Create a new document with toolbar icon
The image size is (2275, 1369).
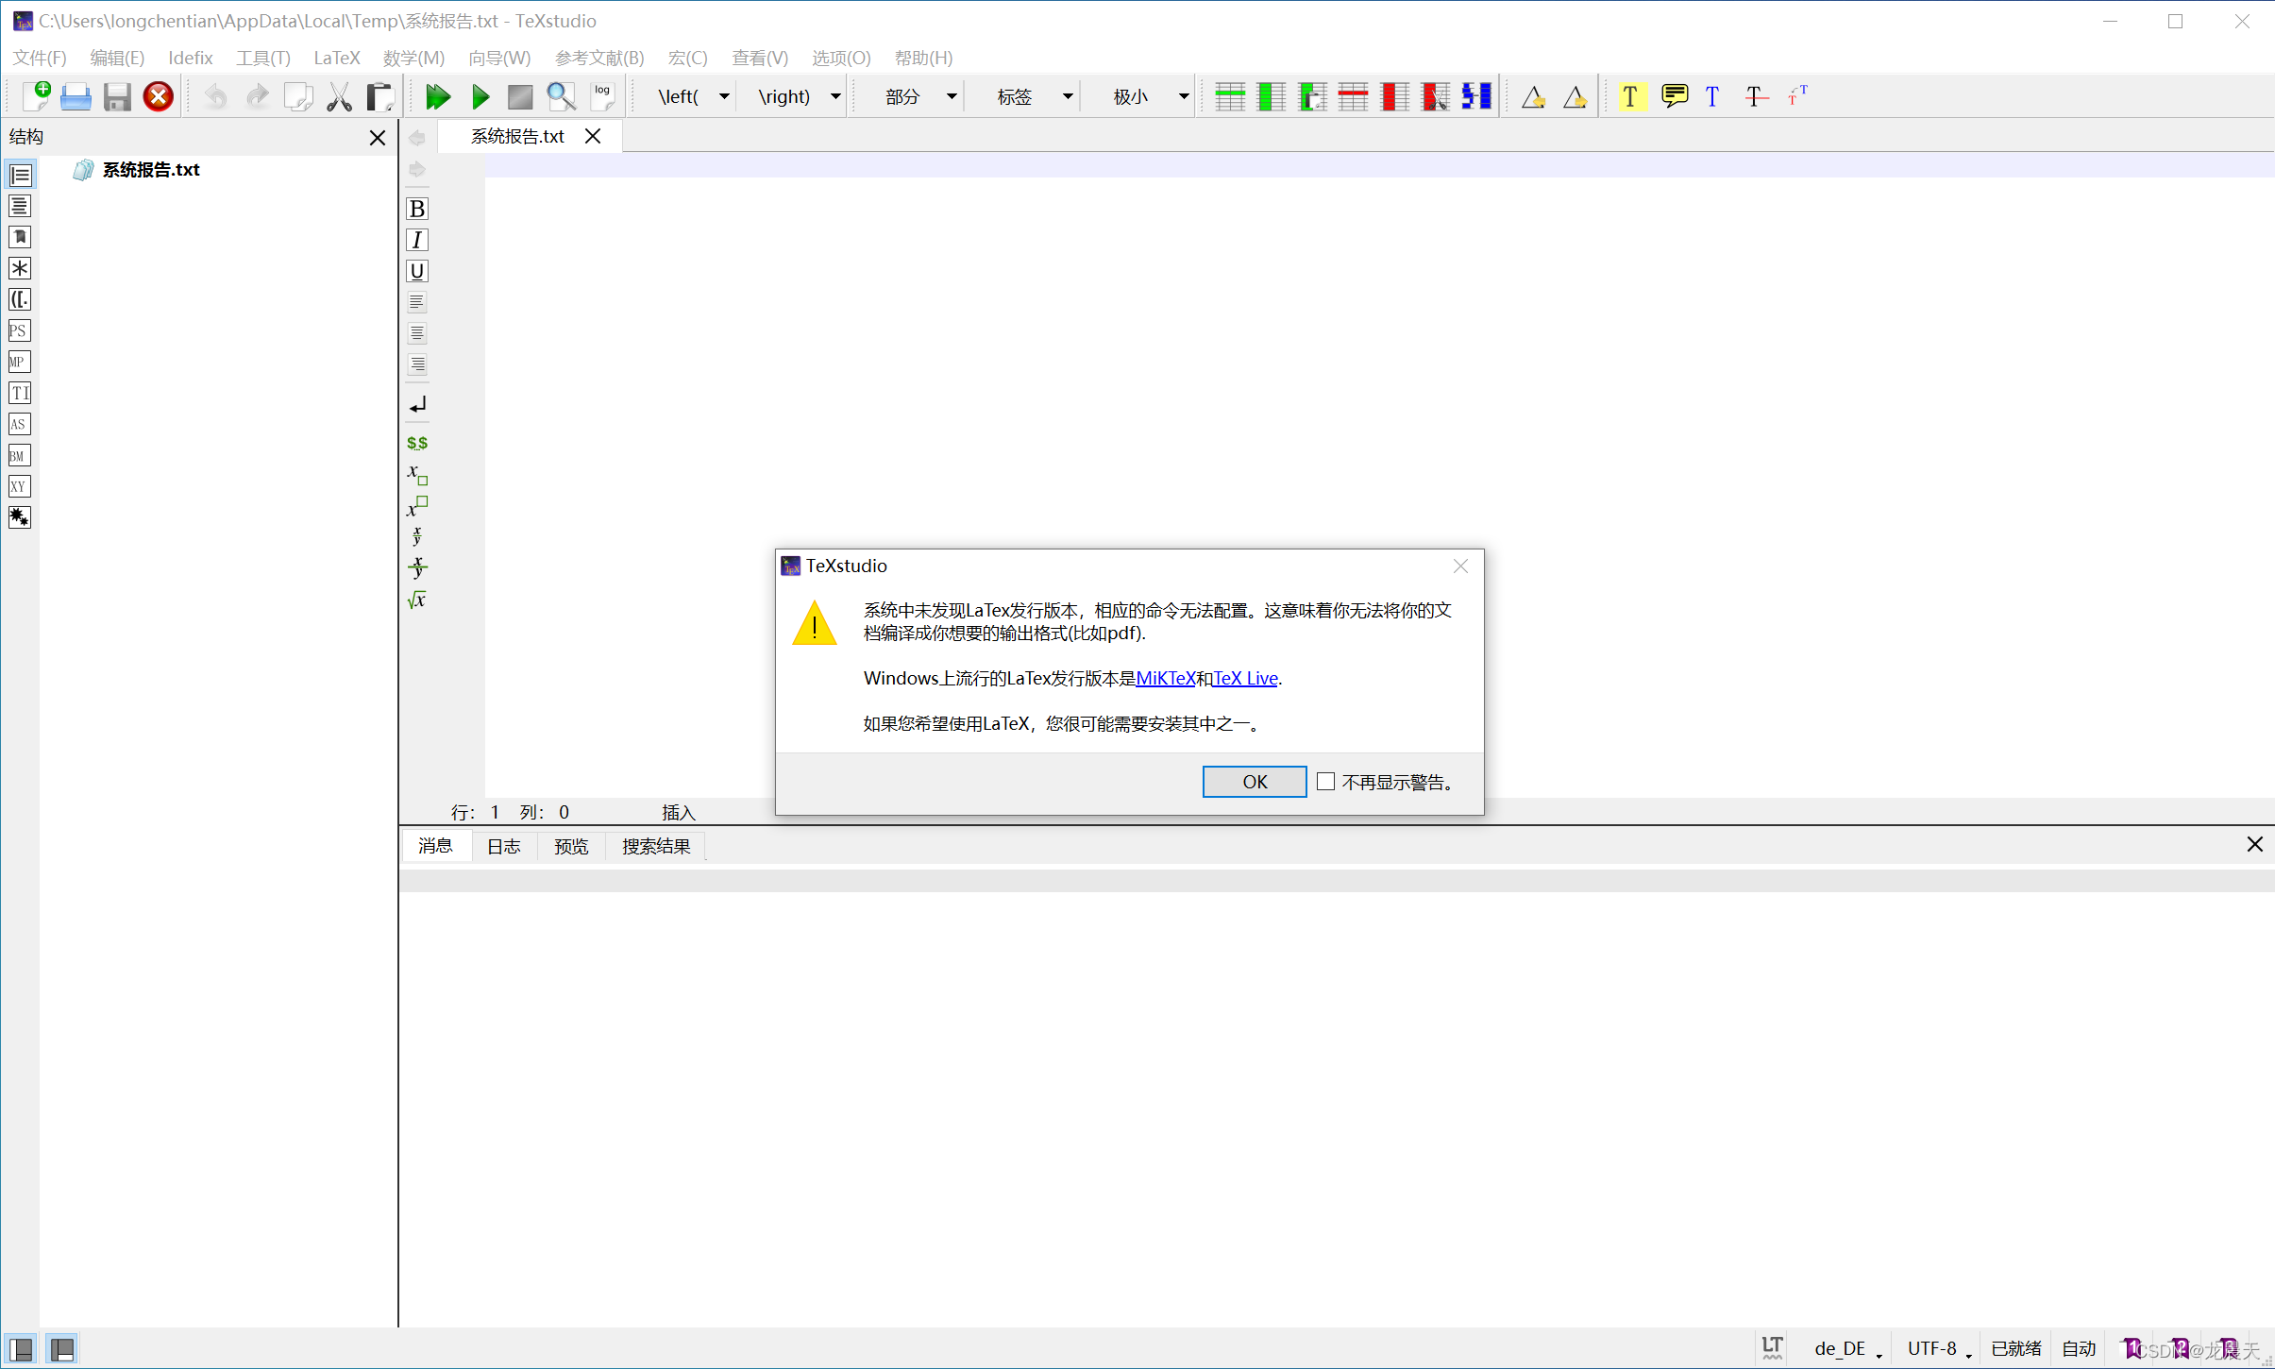click(x=36, y=96)
